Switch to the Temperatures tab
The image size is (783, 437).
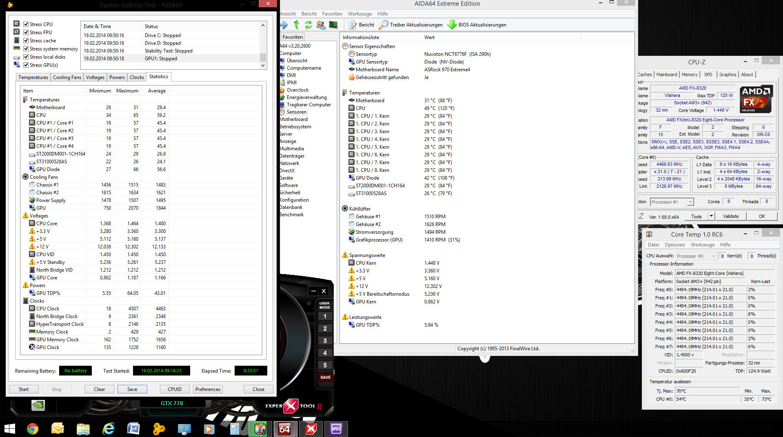33,77
